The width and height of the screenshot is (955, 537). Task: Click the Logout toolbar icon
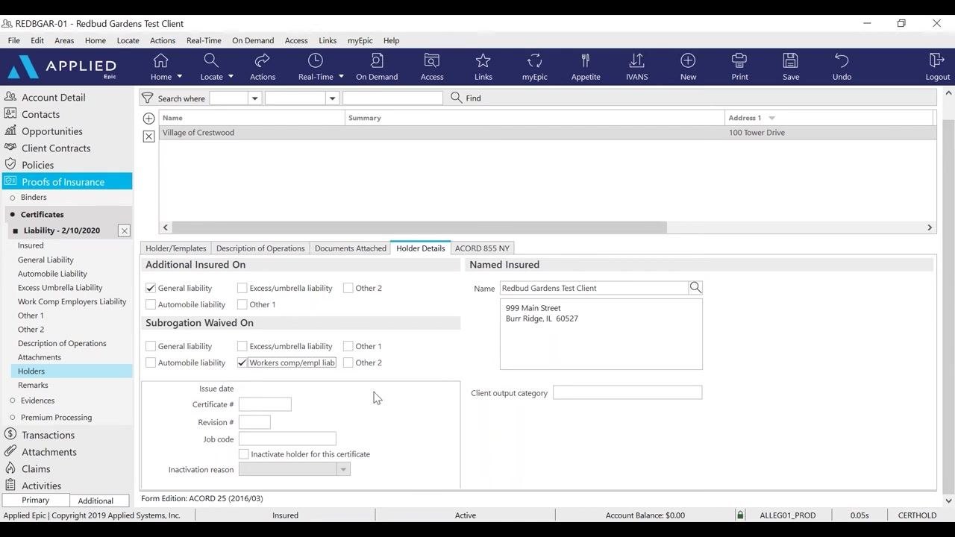937,60
